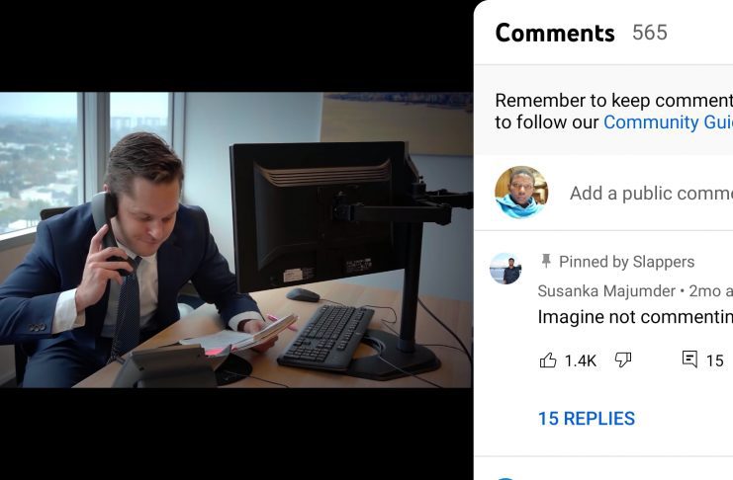Click the 'Pinned by Slappers' label
The image size is (733, 480).
click(627, 262)
